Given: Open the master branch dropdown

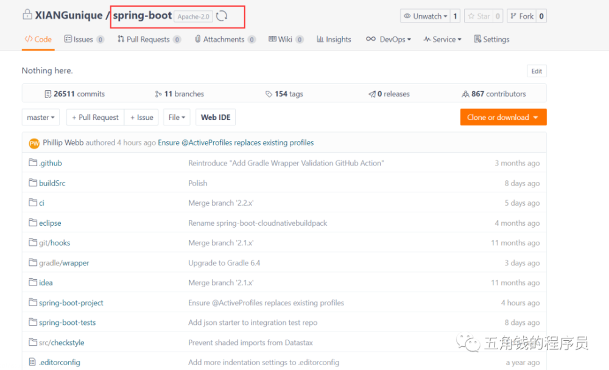Looking at the screenshot, I should pyautogui.click(x=41, y=117).
